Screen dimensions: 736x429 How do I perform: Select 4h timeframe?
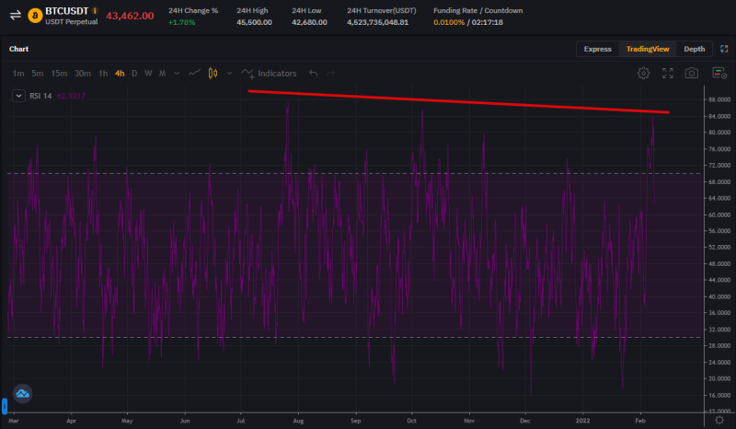pyautogui.click(x=120, y=74)
